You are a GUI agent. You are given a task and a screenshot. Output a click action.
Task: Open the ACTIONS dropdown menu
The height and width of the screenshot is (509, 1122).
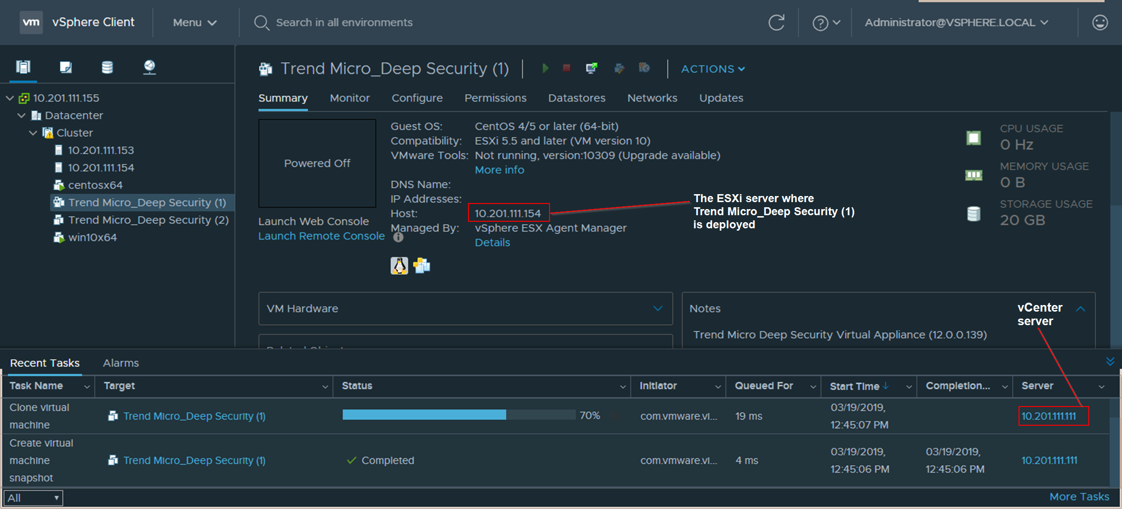(x=712, y=69)
